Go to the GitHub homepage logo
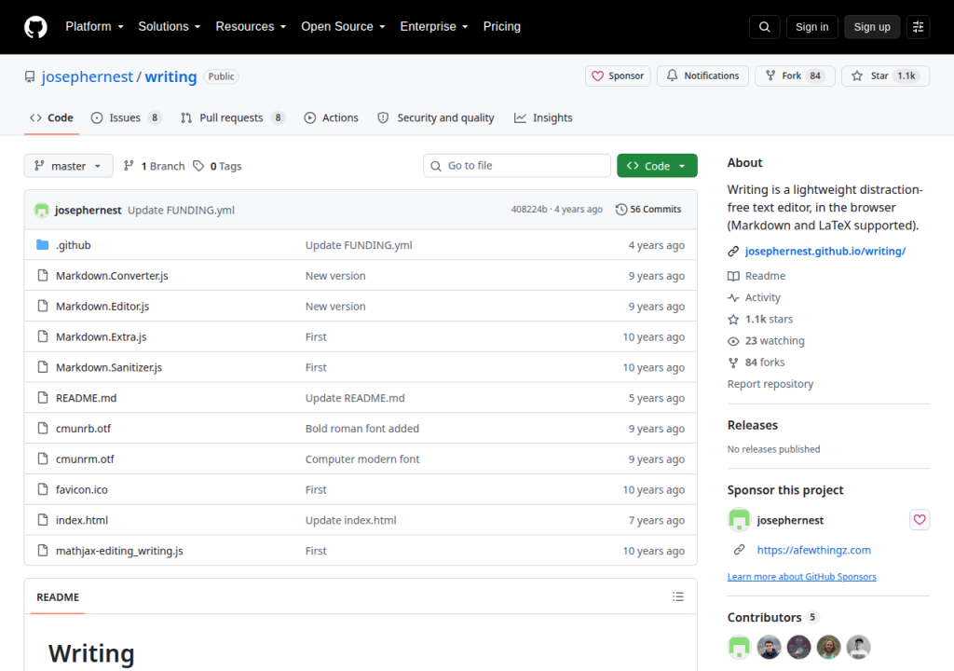954x671 pixels. 35,27
